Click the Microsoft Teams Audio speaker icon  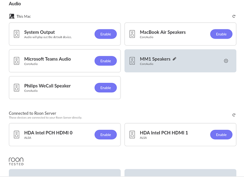[x=17, y=61]
